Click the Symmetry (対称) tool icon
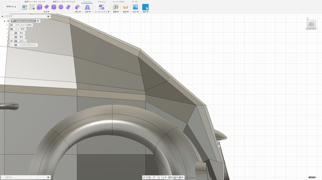This screenshot has width=322, height=180. [x=87, y=7]
